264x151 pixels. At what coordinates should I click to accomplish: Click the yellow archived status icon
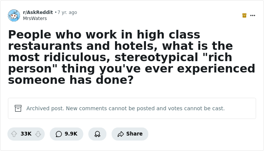(x=244, y=15)
